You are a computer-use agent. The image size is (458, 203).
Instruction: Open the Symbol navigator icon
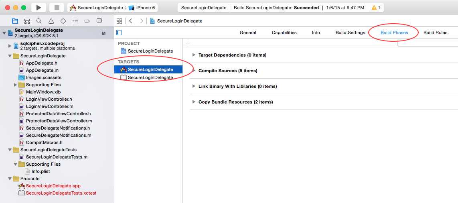pos(27,21)
